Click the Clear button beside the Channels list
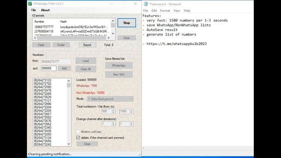 (x=126, y=38)
